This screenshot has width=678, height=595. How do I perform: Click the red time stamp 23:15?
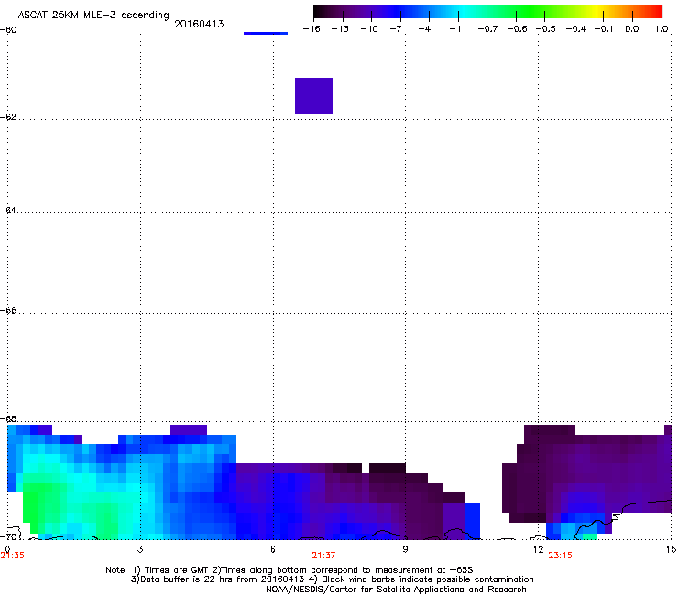560,556
